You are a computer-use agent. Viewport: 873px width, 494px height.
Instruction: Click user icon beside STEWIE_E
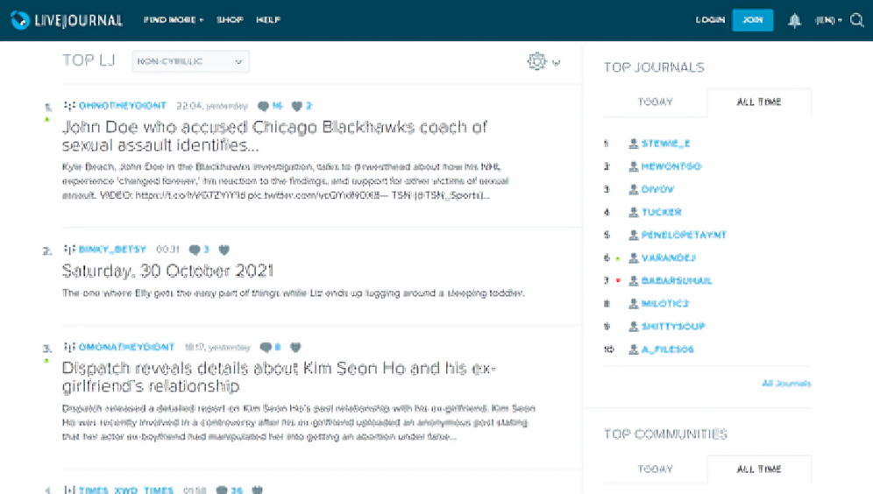click(x=634, y=144)
